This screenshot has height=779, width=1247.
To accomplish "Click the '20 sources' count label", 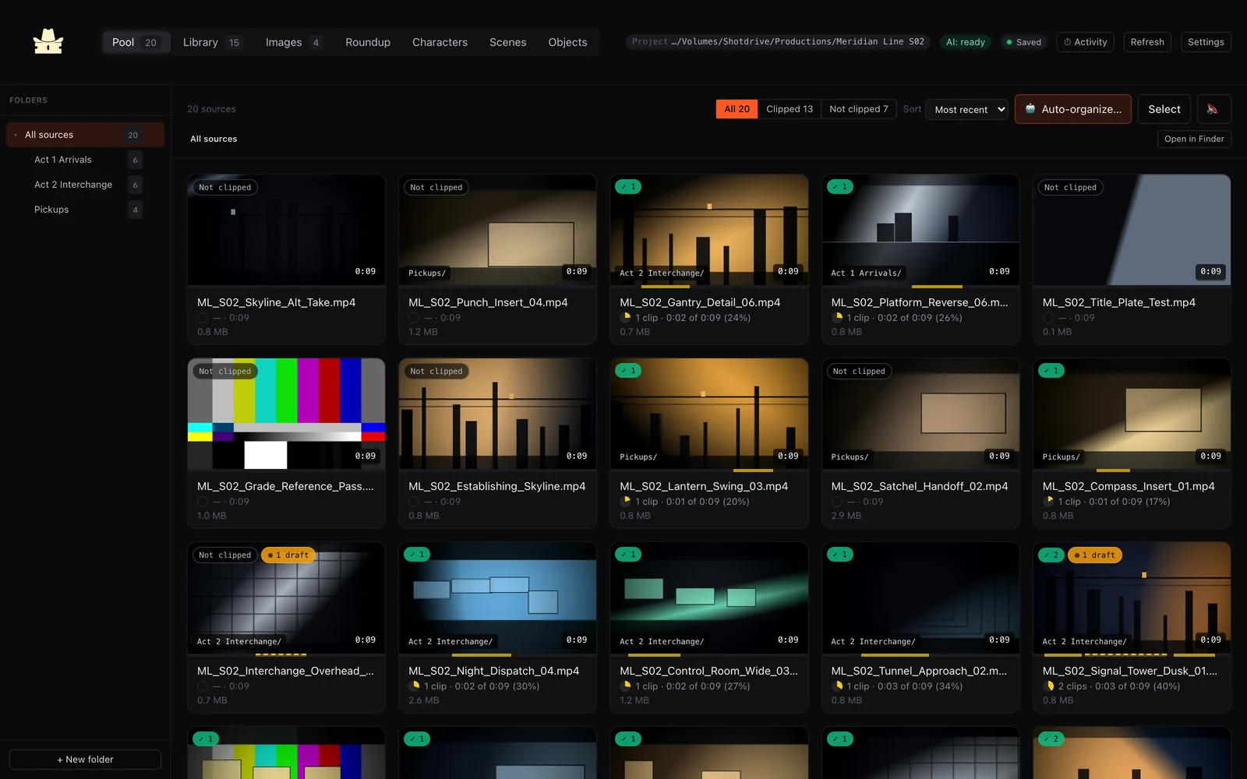I will coord(211,109).
